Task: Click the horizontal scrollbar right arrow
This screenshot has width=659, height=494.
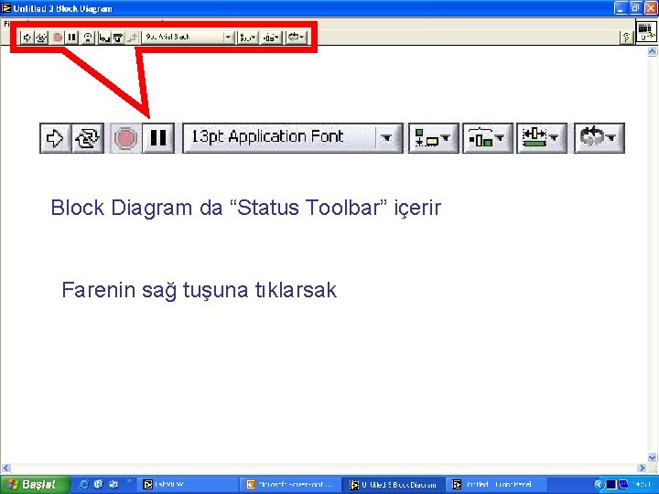Action: coord(642,467)
